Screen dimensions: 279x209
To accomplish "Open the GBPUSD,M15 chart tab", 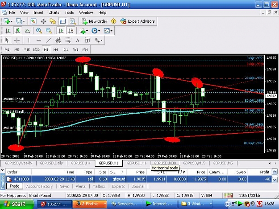I will [194, 163].
